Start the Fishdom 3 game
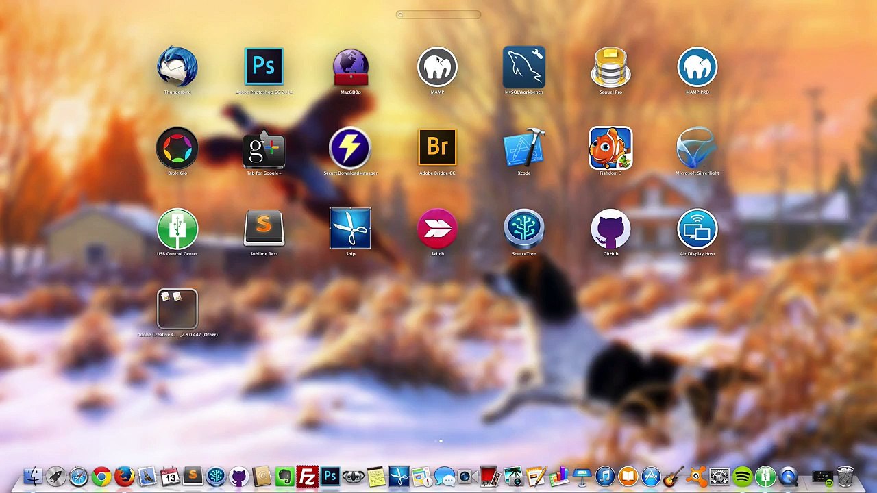 point(610,148)
